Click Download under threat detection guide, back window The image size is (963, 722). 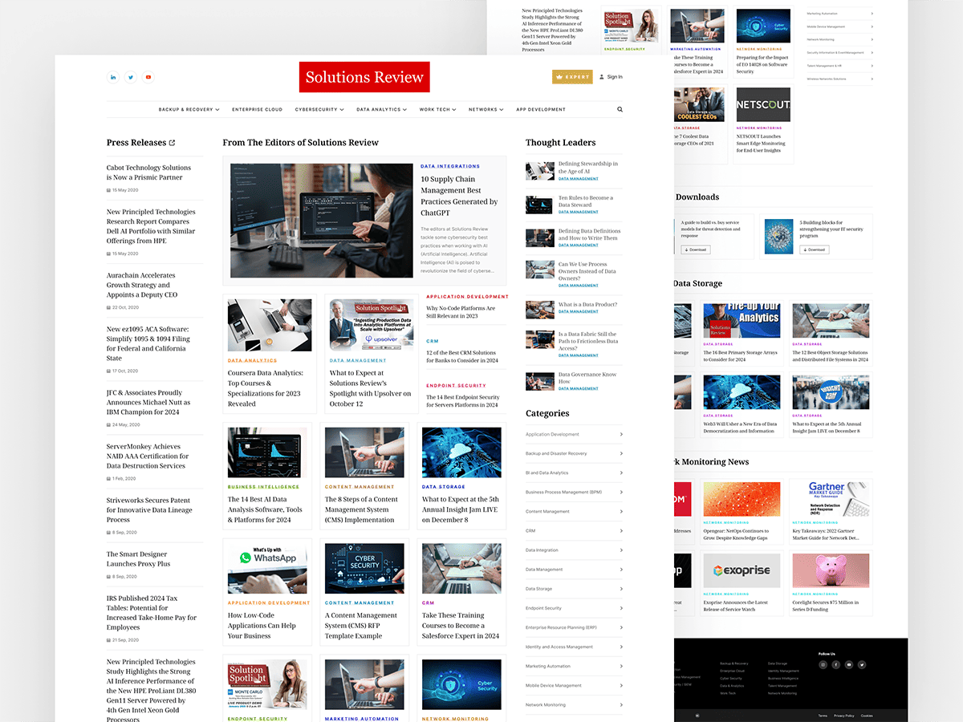click(696, 249)
